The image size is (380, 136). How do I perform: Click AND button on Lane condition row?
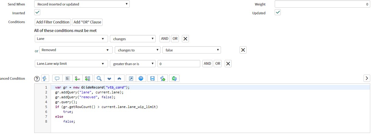tap(165, 39)
